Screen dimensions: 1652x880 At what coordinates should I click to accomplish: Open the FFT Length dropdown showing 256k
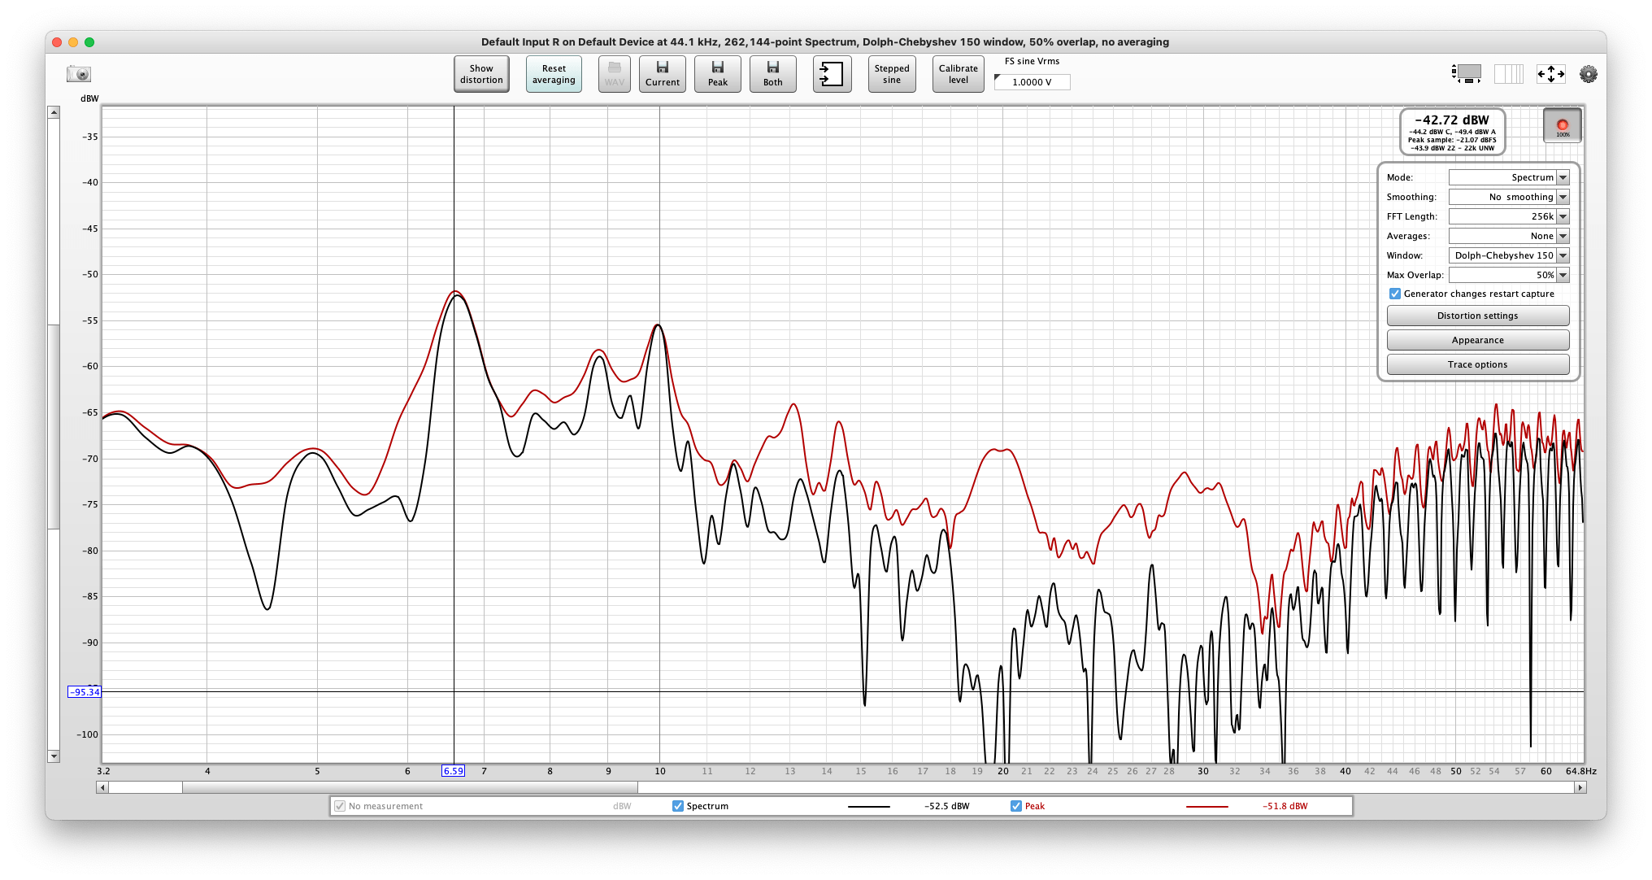tap(1509, 216)
